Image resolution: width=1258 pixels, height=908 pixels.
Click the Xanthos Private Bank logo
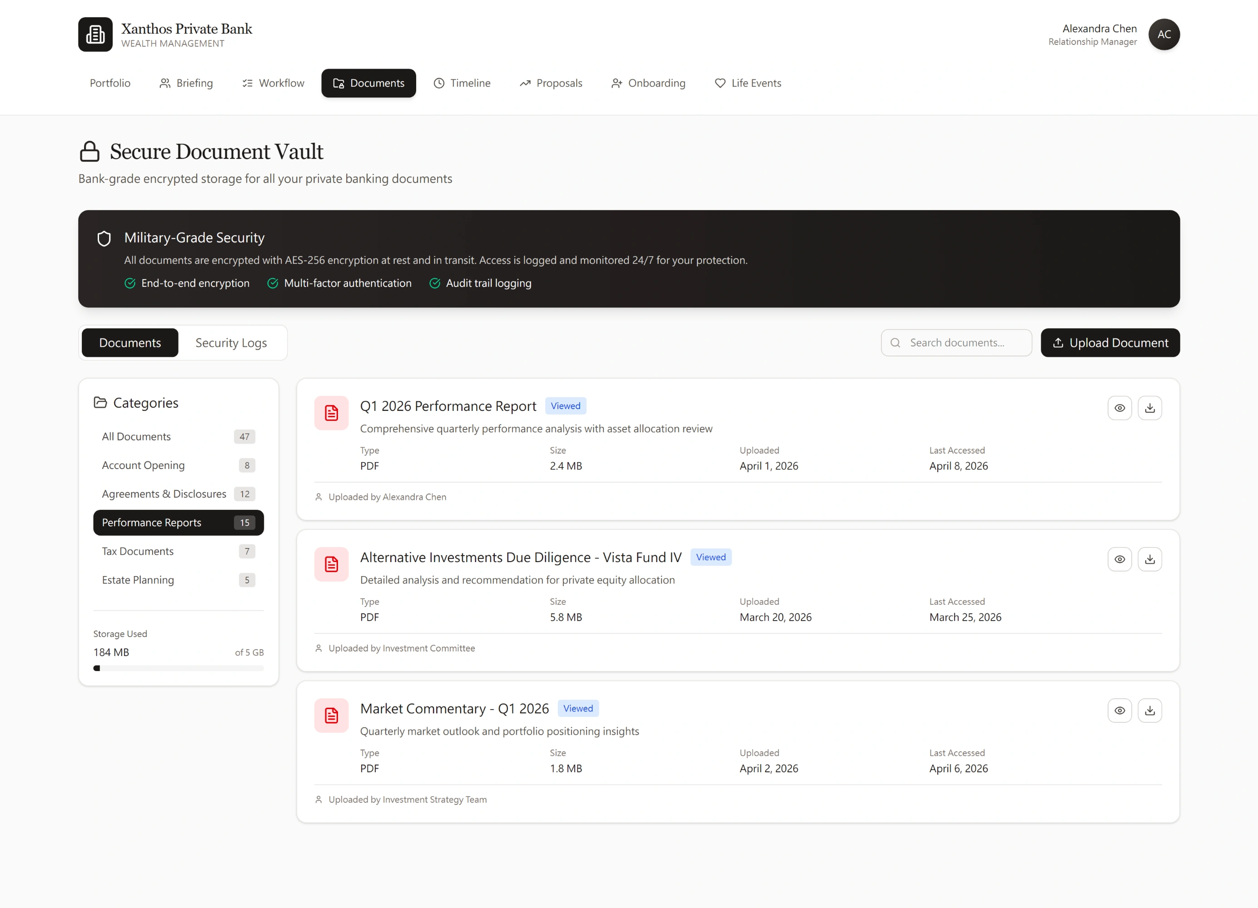point(95,35)
